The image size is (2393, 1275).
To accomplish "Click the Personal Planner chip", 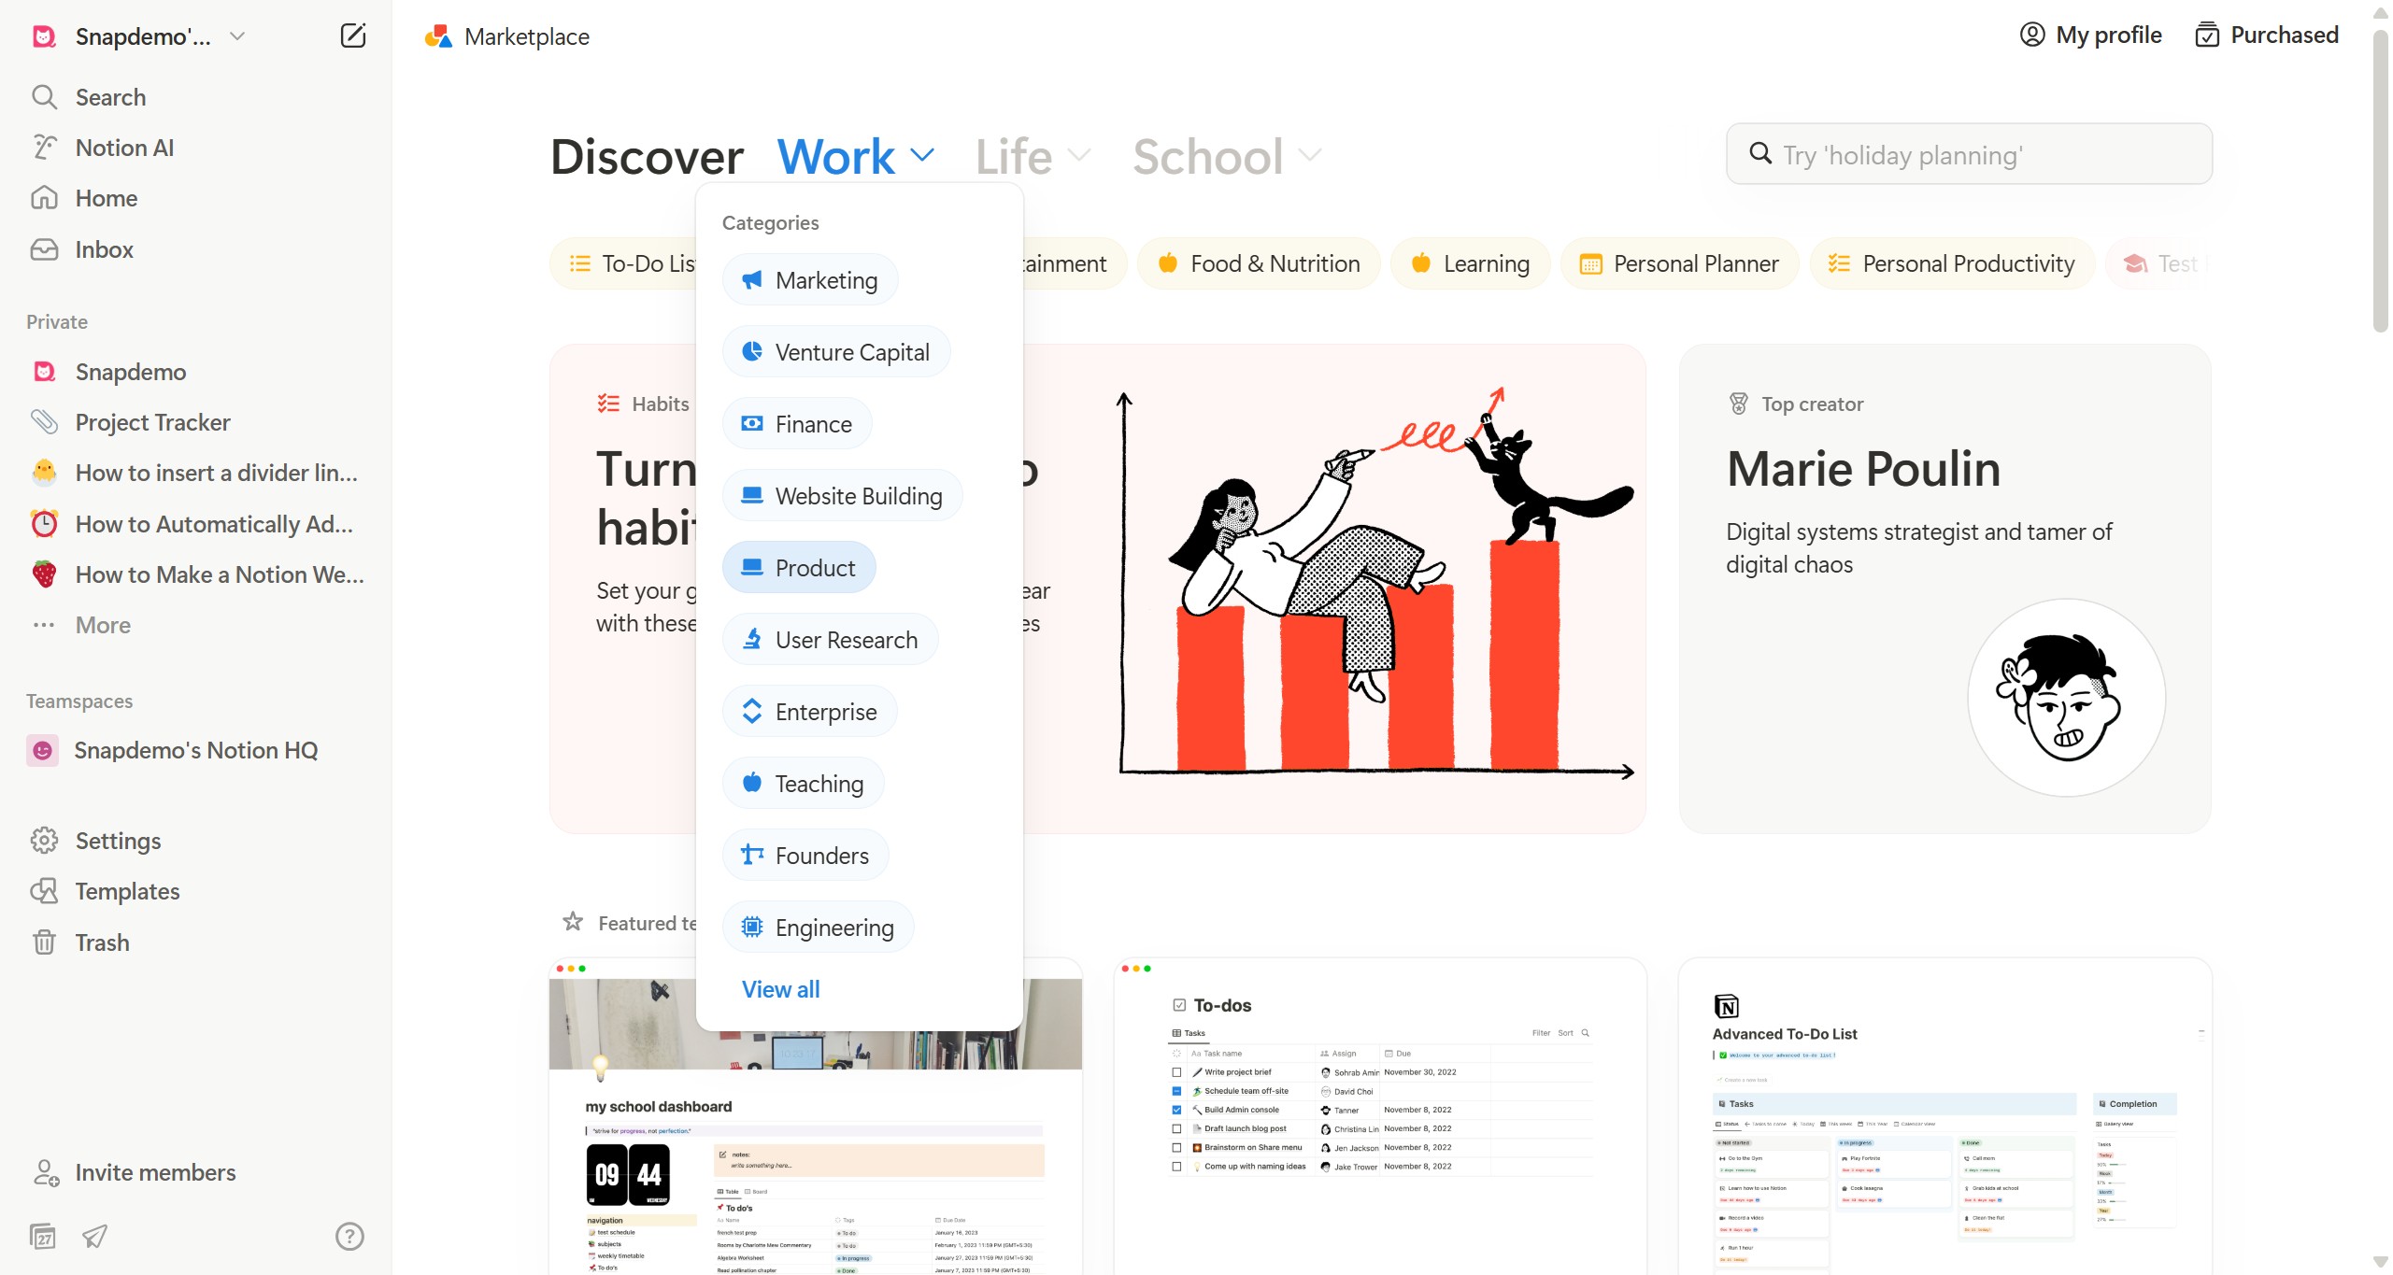I will pyautogui.click(x=1680, y=264).
